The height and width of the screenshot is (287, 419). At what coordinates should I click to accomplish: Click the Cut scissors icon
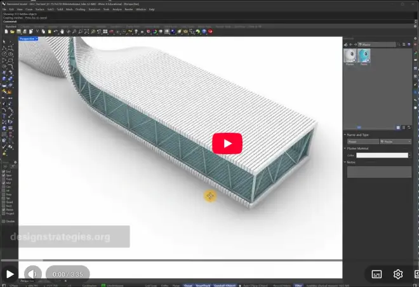(37, 32)
